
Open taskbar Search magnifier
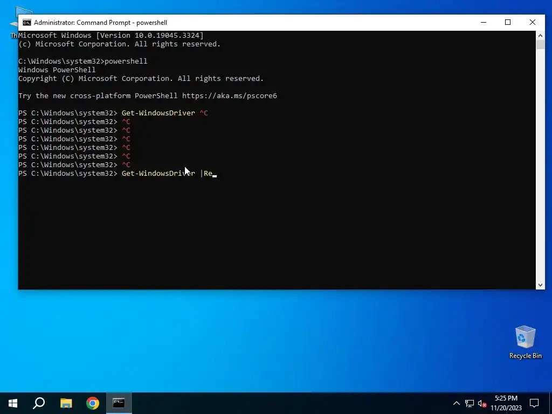point(39,403)
